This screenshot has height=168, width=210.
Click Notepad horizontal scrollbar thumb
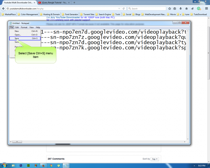tap(17, 142)
